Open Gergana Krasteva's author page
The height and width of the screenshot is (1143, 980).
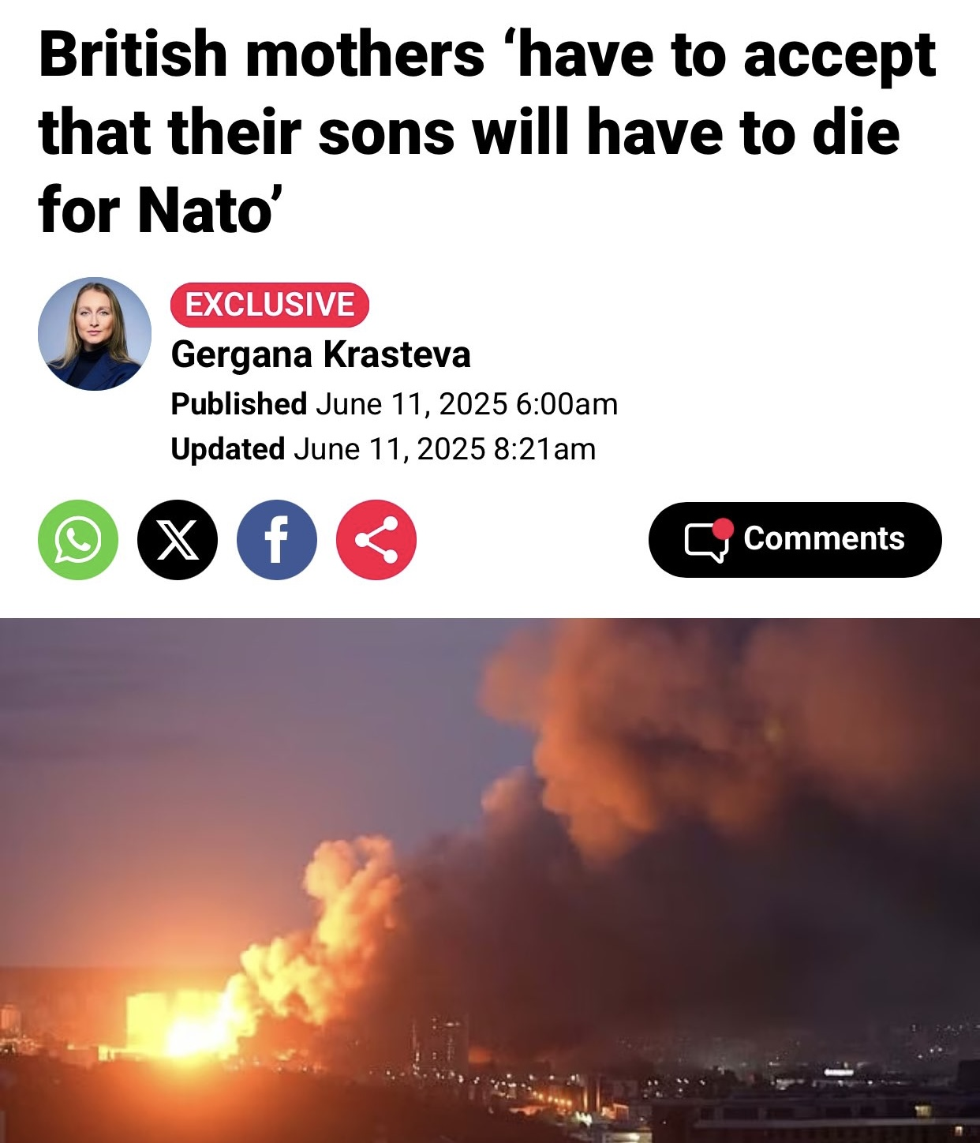[320, 354]
